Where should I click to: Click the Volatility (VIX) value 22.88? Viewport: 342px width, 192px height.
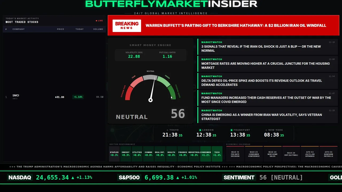point(134,57)
